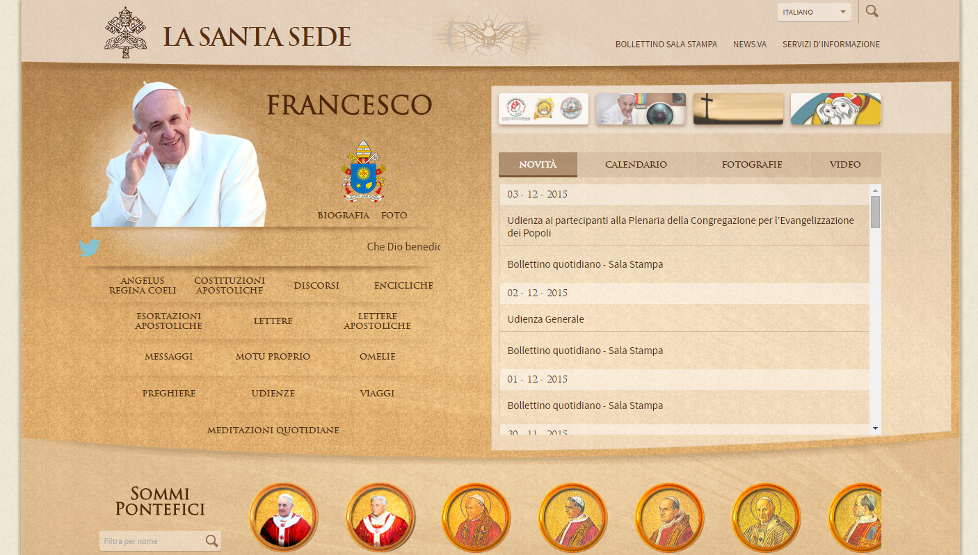Click news list scrollbar up arrow
This screenshot has height=555, width=978.
875,190
